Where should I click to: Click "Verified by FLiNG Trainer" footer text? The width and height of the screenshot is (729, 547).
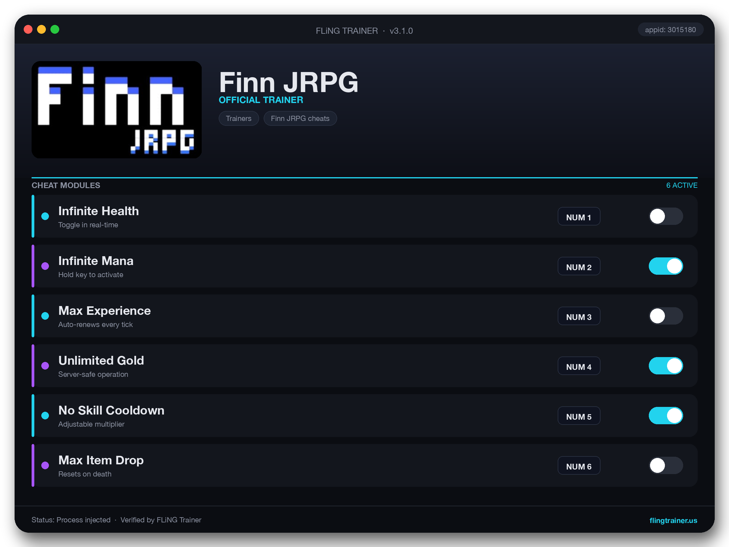click(161, 520)
